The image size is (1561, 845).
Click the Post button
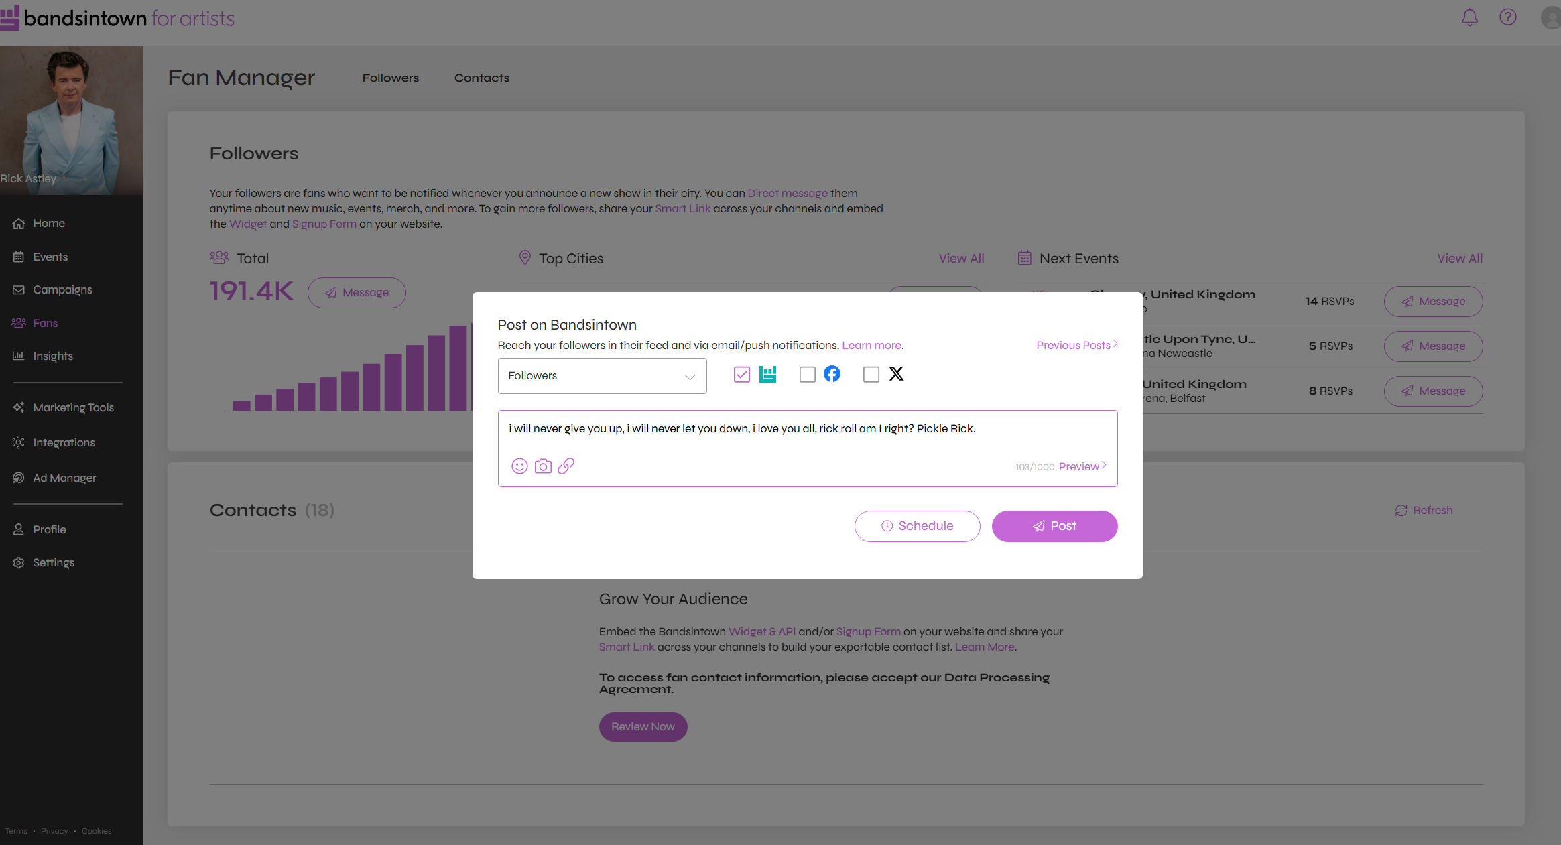pos(1054,526)
